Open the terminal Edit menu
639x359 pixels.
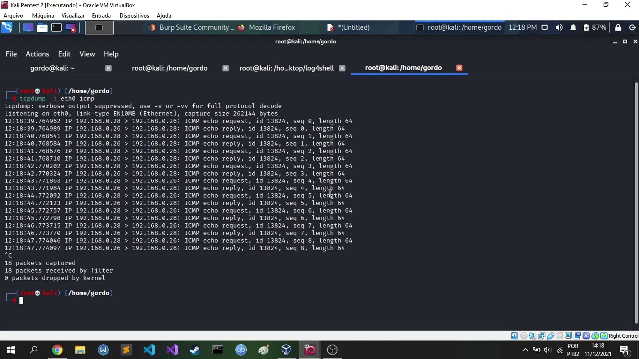point(64,54)
